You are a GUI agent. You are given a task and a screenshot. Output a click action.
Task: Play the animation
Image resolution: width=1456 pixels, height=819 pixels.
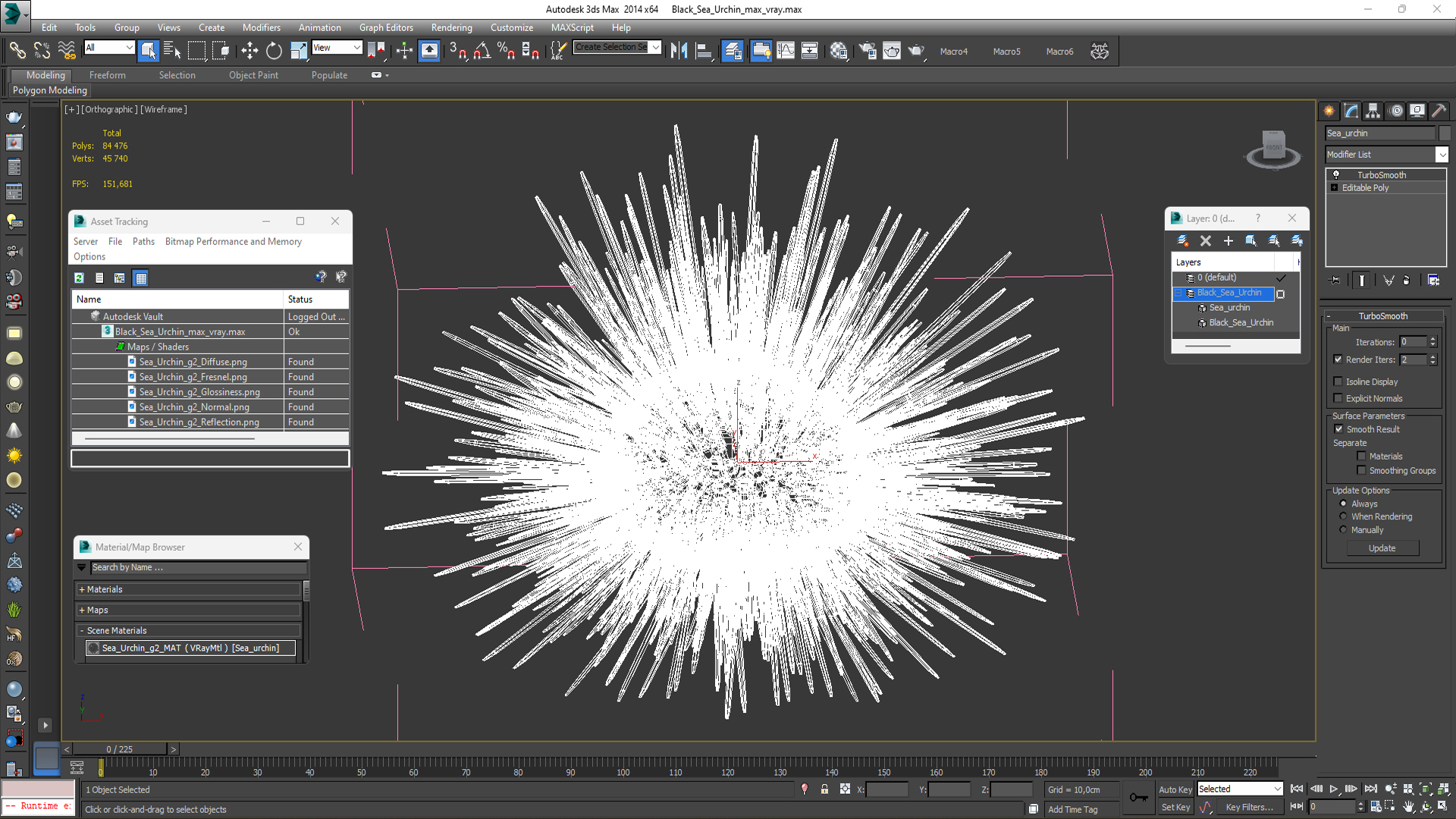pos(1333,789)
